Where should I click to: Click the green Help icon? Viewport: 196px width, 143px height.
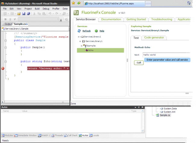(x=96, y=31)
